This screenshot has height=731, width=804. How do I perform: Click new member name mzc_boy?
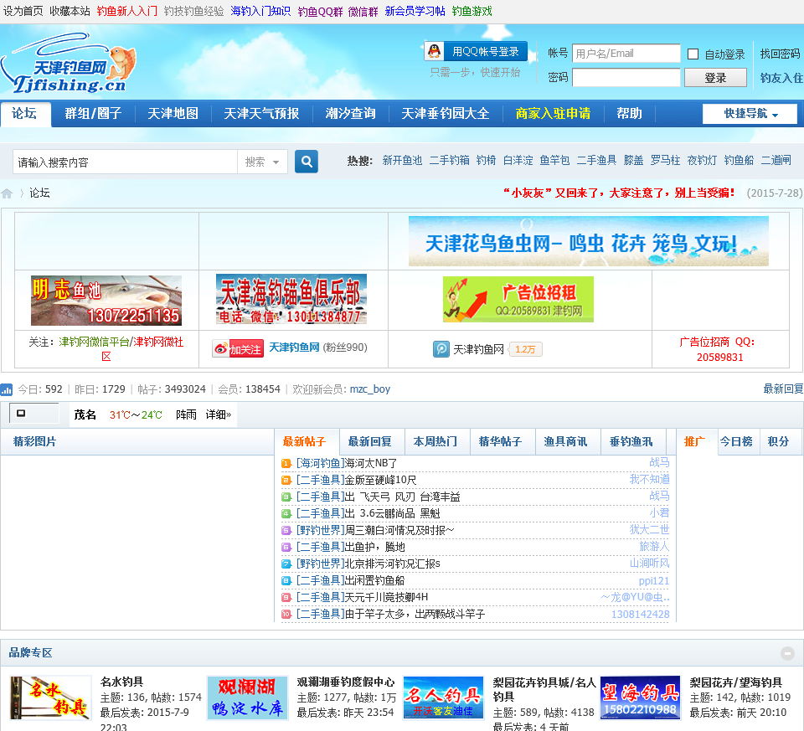[x=369, y=389]
